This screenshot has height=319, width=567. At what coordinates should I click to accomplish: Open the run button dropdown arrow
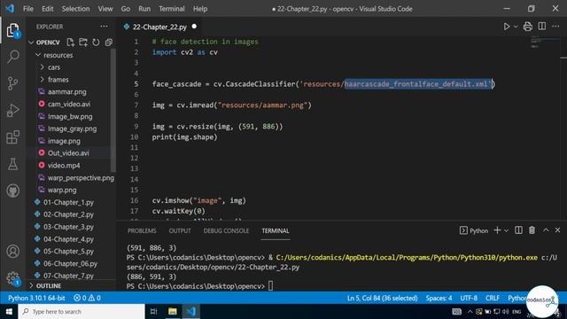point(516,27)
